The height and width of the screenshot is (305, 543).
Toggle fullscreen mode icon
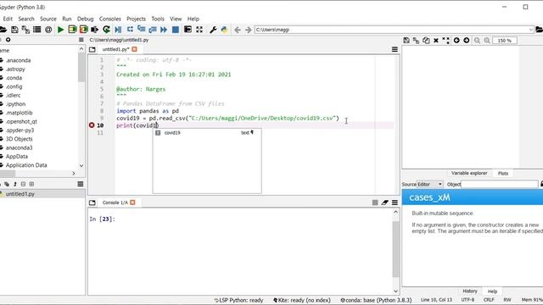pyautogui.click(x=199, y=30)
